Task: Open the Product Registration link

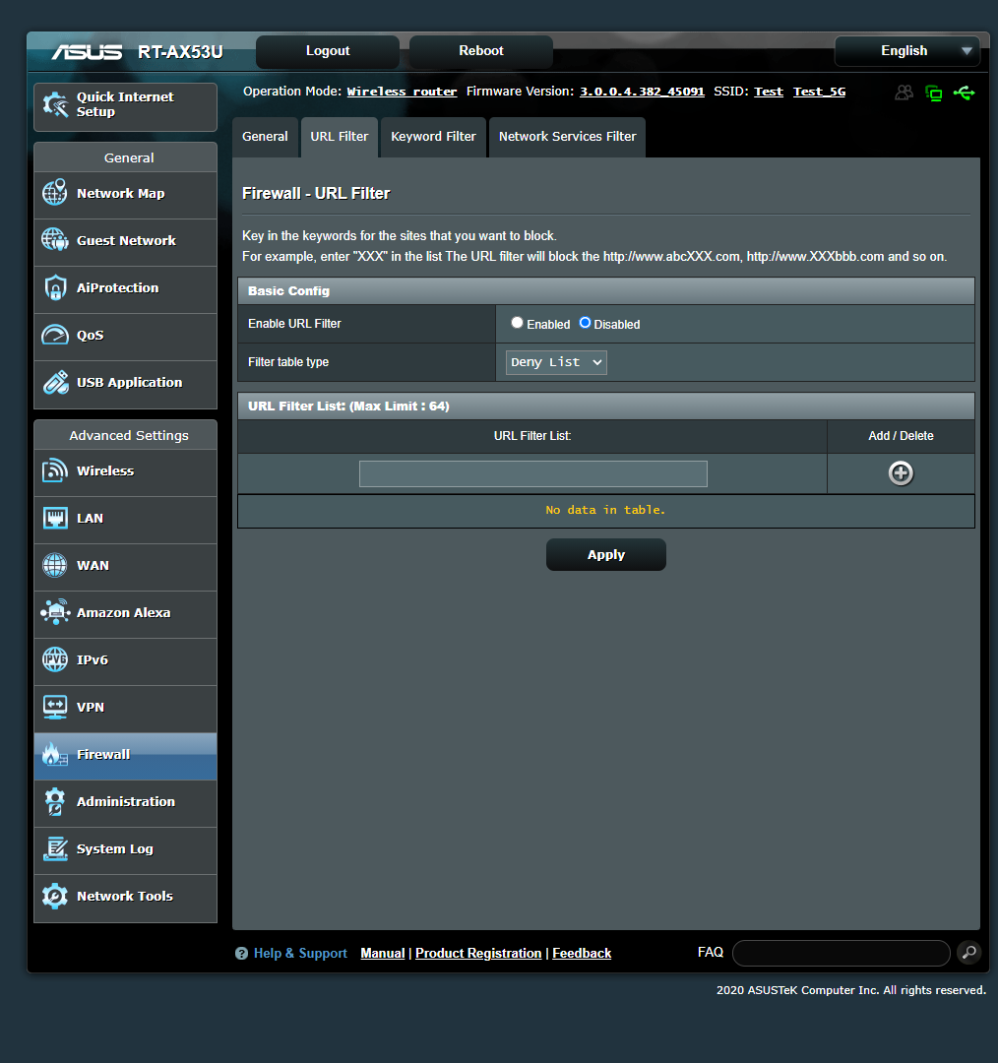Action: click(478, 953)
